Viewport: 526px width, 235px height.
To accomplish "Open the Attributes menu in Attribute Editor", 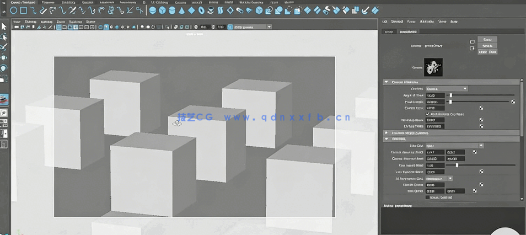I will pyautogui.click(x=427, y=22).
